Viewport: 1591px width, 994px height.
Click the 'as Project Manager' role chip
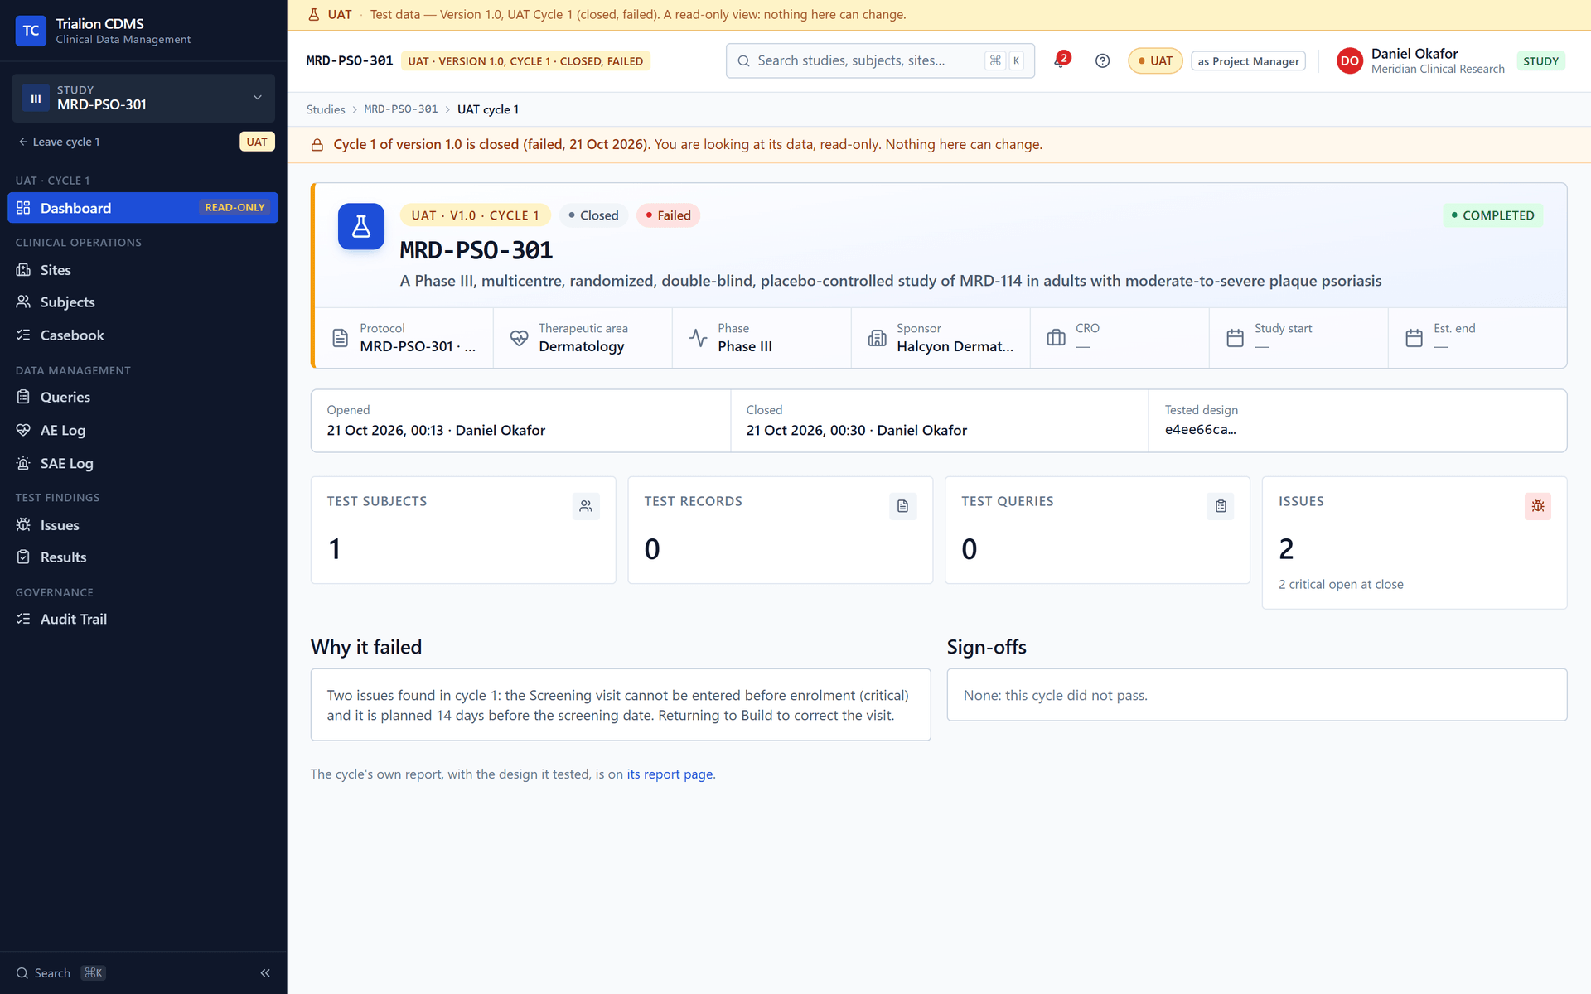1248,61
